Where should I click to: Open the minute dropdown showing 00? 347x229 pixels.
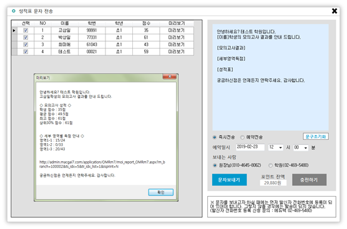pos(301,147)
